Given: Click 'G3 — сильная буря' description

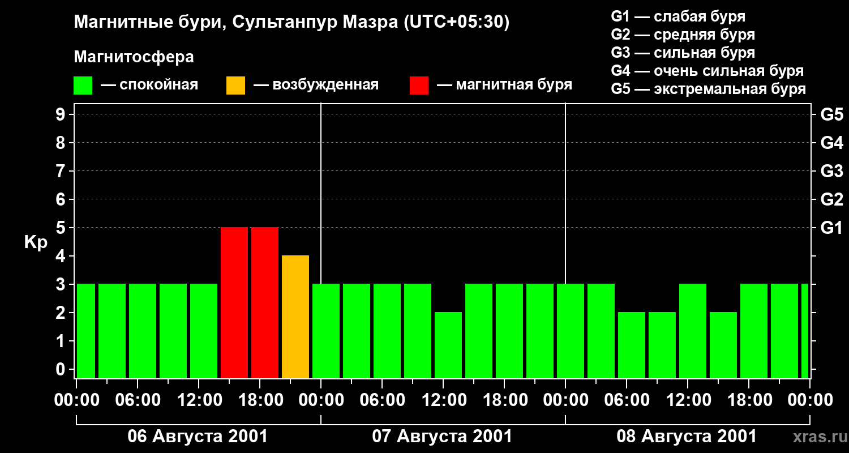Looking at the screenshot, I should click(683, 53).
